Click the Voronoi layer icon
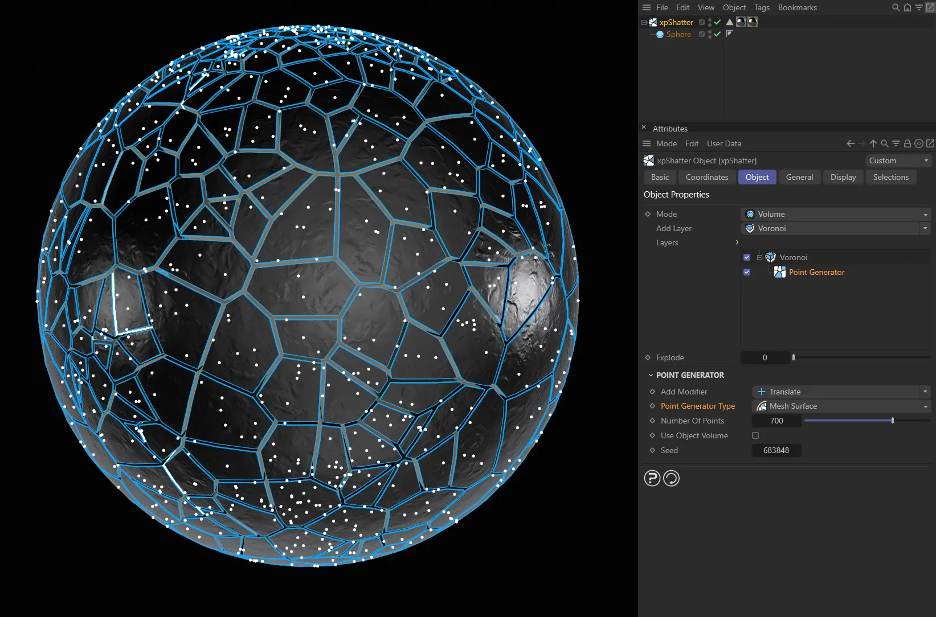Image resolution: width=936 pixels, height=617 pixels. [770, 257]
